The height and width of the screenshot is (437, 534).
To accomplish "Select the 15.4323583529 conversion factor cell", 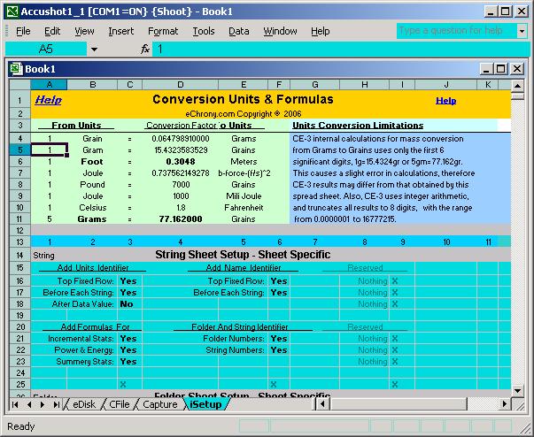I will click(180, 150).
